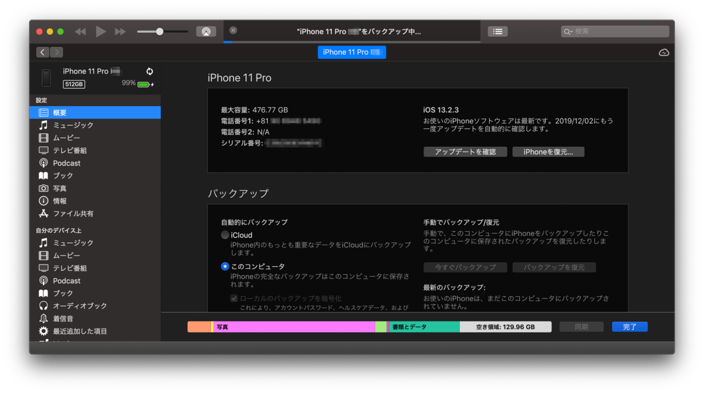Select the iCloud backup radio button

(x=225, y=234)
